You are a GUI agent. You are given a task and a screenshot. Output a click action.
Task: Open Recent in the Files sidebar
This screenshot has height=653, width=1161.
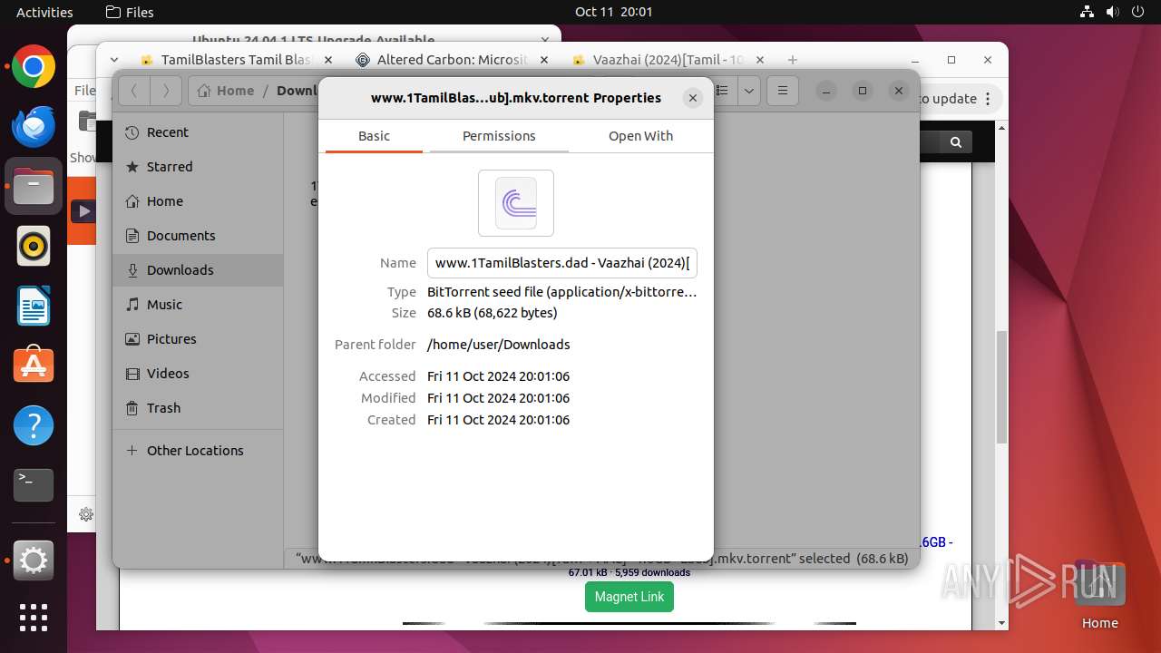coord(198,132)
